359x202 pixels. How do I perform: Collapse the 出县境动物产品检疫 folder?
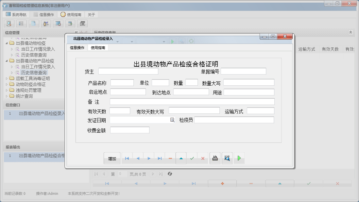pos(7,60)
